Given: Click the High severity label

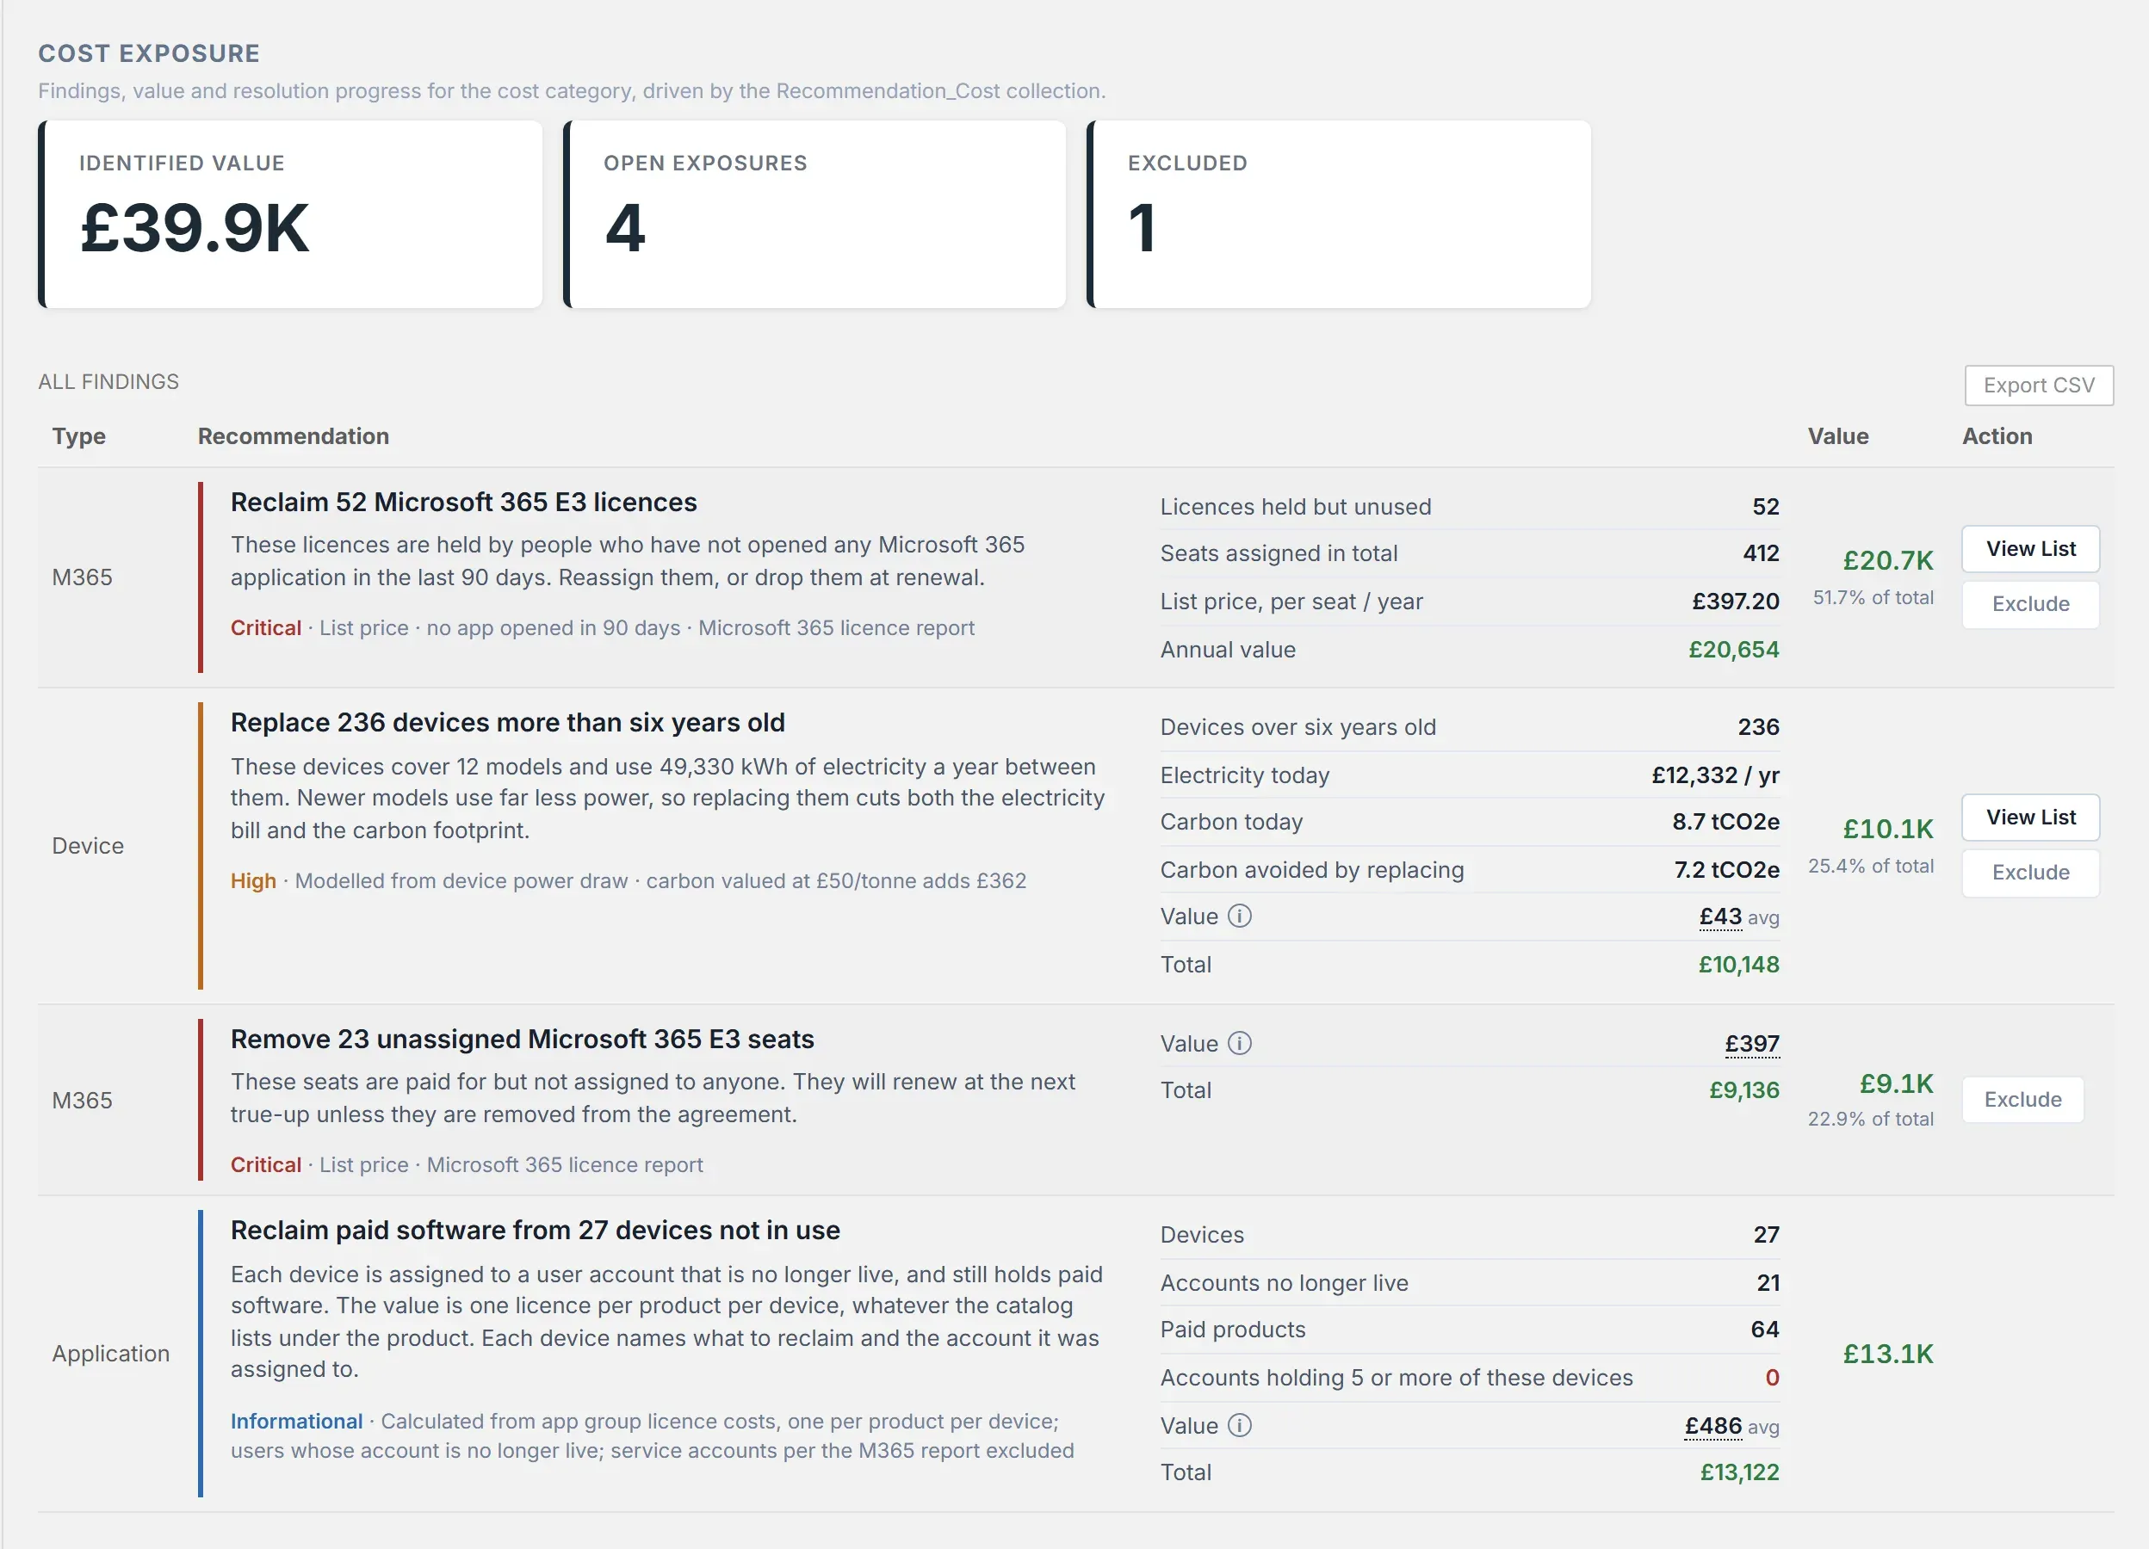Looking at the screenshot, I should coord(253,880).
